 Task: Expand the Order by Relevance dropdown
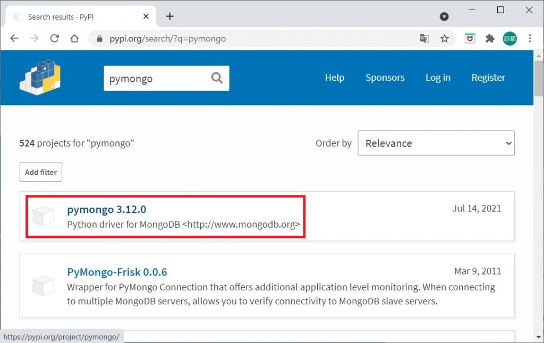pyautogui.click(x=436, y=143)
